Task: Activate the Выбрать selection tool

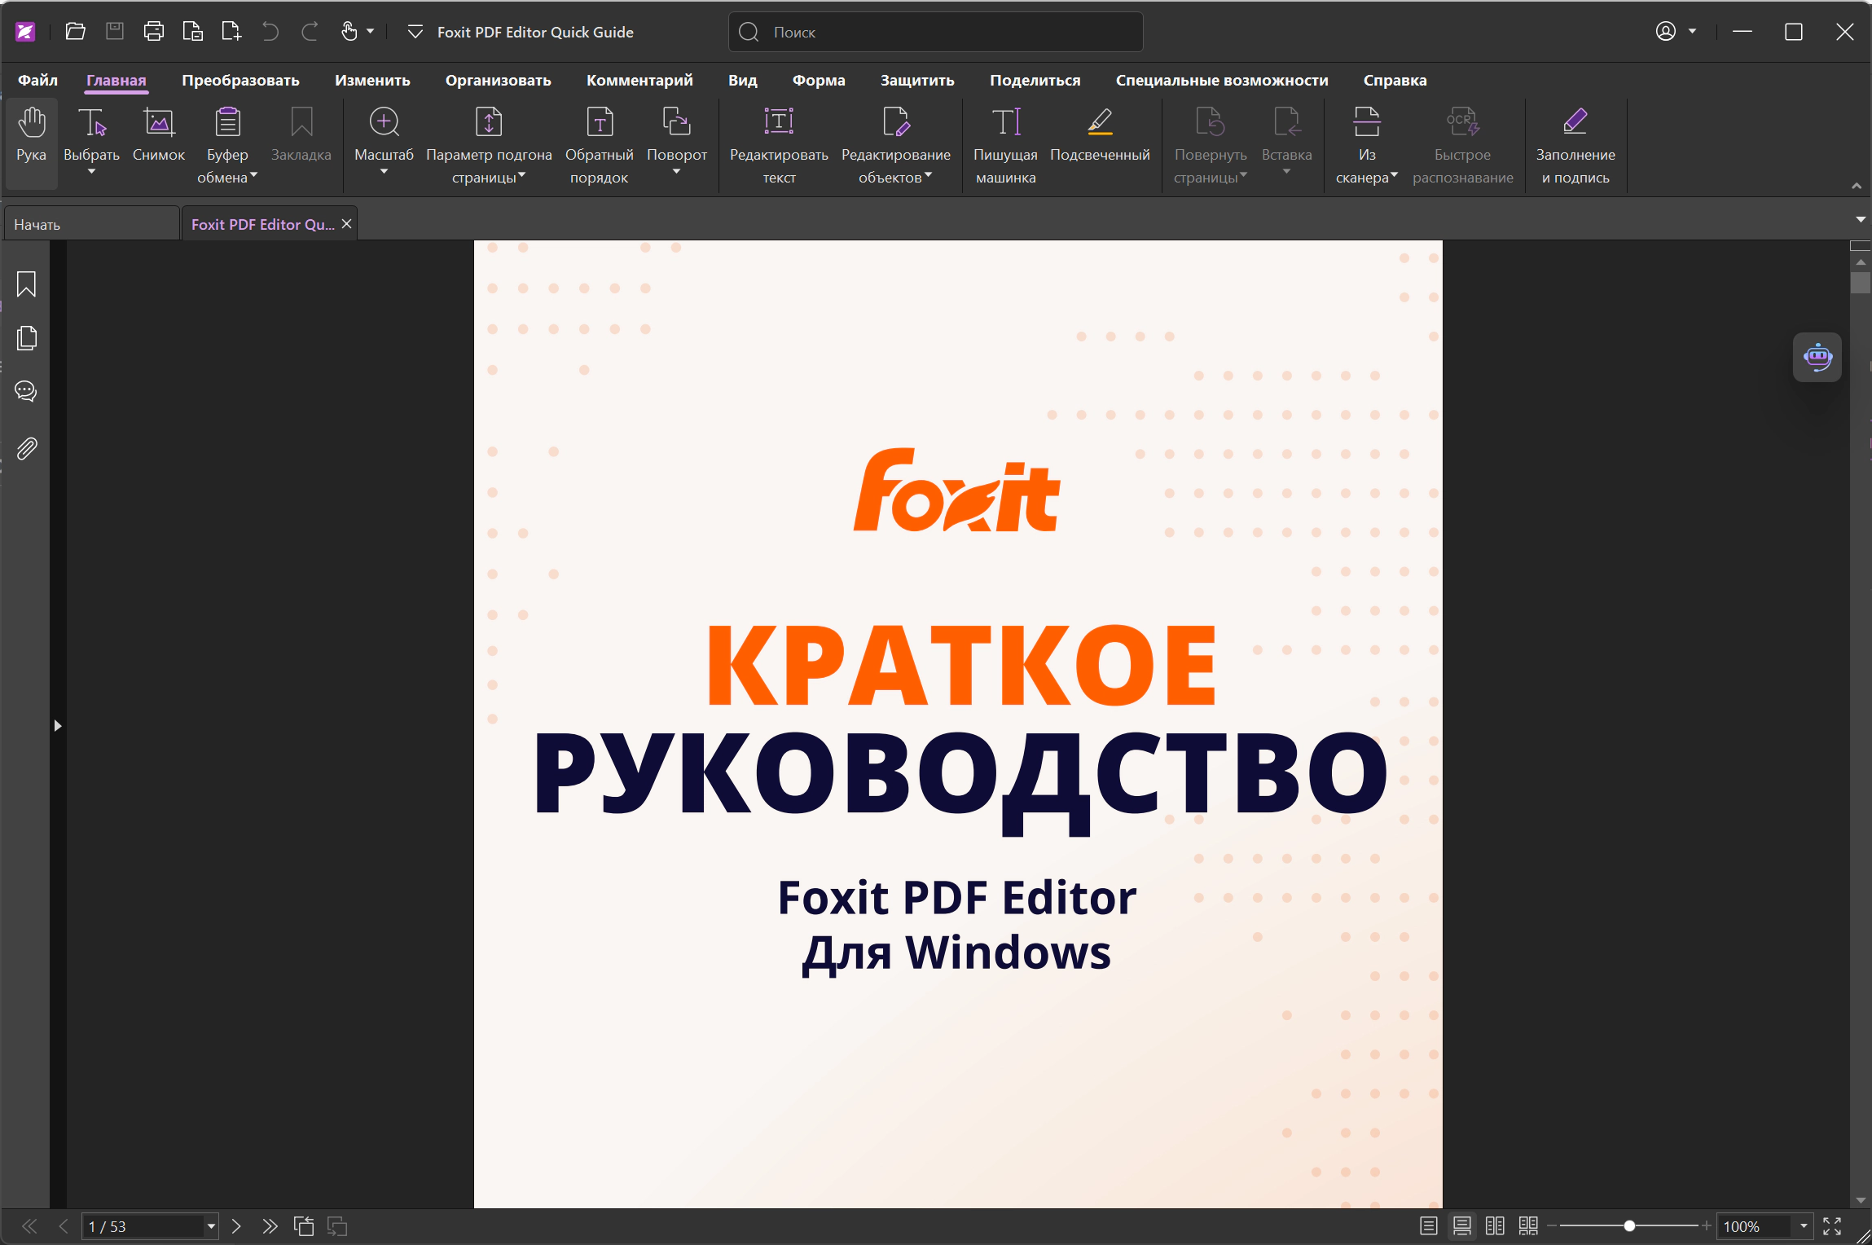Action: click(x=92, y=122)
